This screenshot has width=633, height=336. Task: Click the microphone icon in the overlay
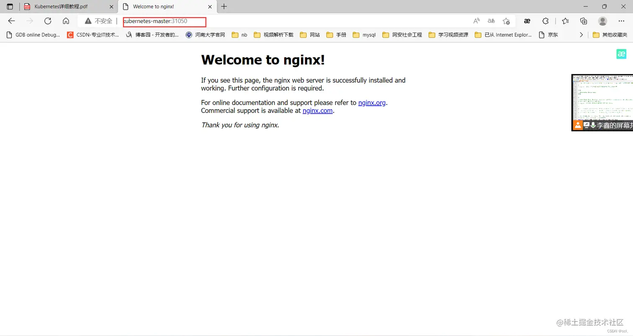pos(593,125)
